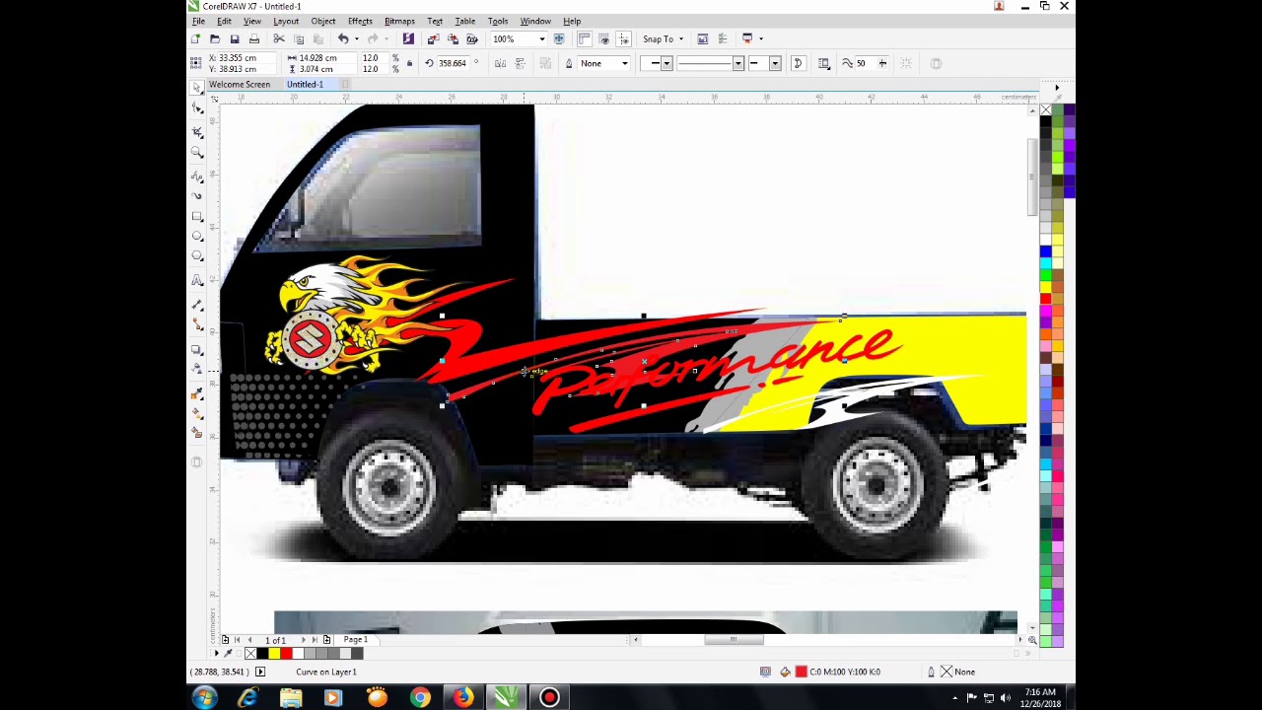Click the Import icon
The width and height of the screenshot is (1262, 710).
tap(433, 38)
